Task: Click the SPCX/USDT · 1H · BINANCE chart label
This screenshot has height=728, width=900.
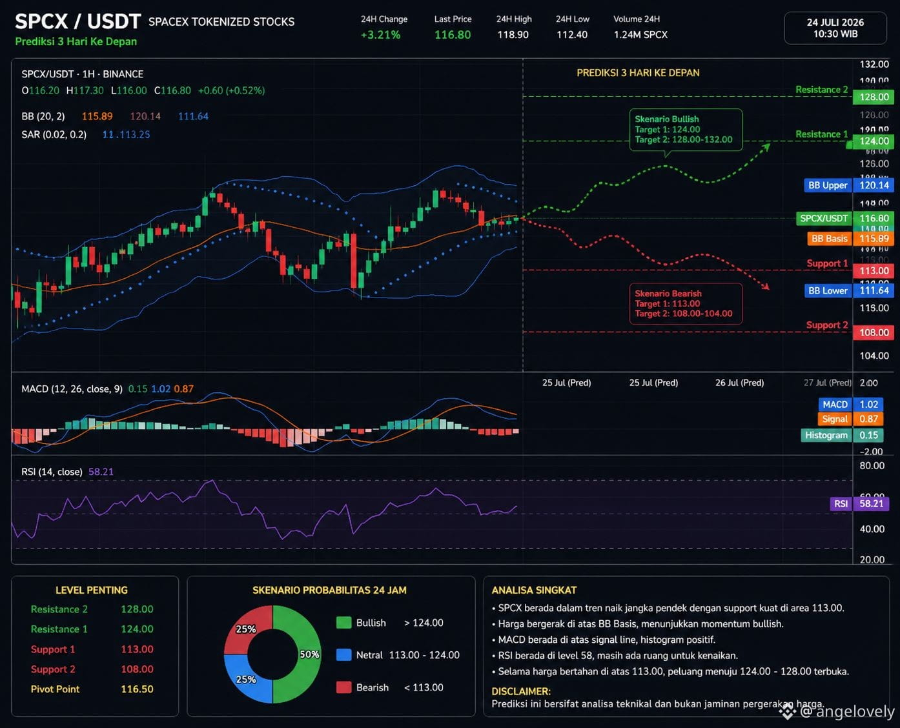Action: point(83,74)
